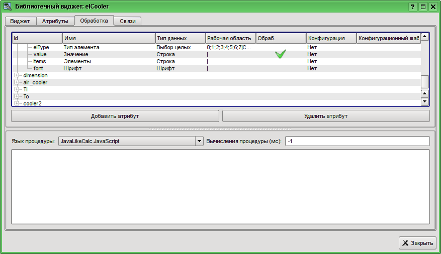Expand the Ti tree node

point(17,89)
